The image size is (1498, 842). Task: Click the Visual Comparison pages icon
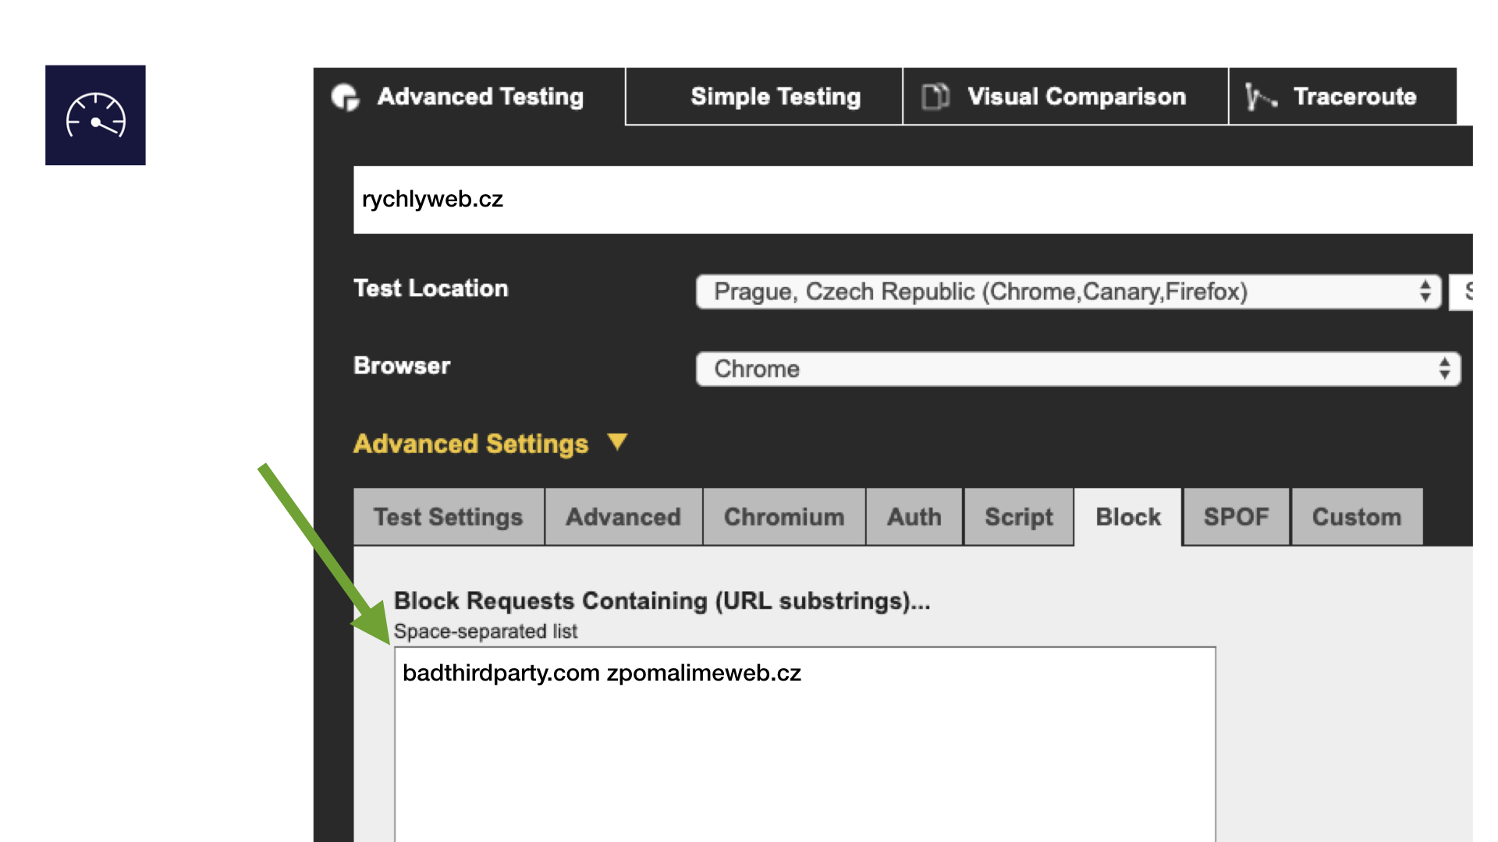[x=935, y=97]
